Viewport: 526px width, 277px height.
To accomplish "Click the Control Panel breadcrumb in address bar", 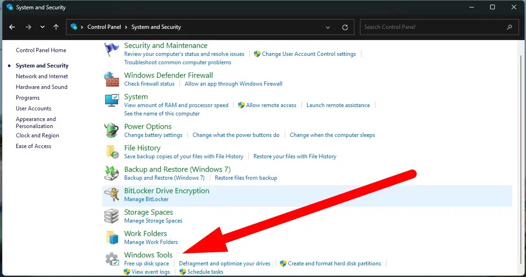I will 104,27.
